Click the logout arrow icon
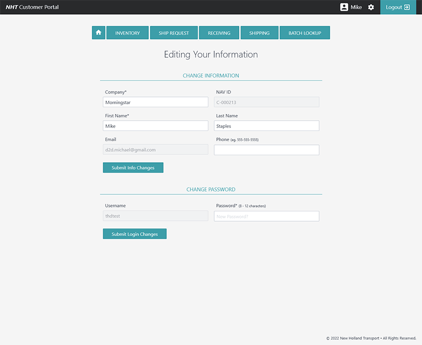 click(407, 7)
